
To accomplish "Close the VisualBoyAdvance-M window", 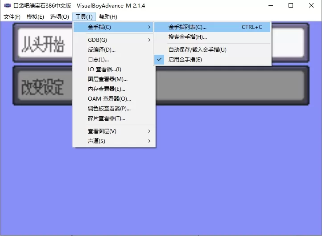I will (311, 5).
